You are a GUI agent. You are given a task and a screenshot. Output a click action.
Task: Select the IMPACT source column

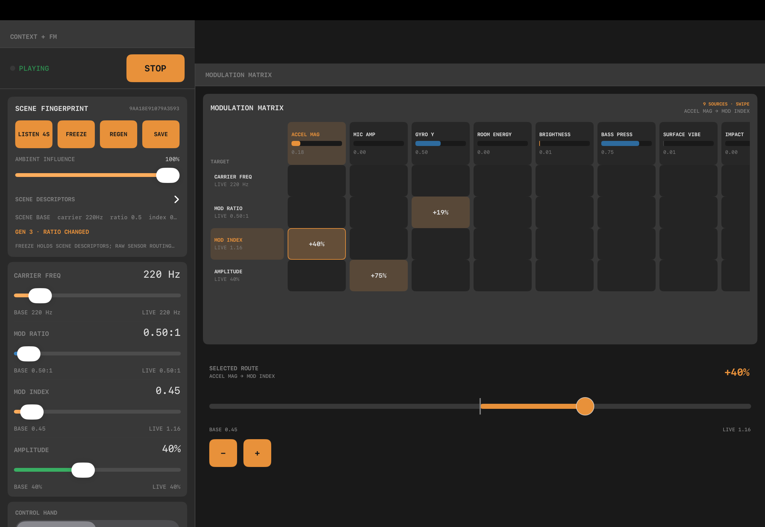pyautogui.click(x=736, y=143)
